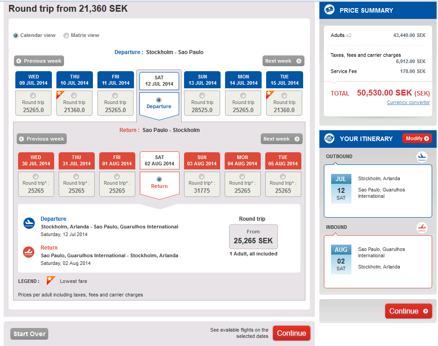The image size is (438, 346).
Task: Go to previous week for departure dates
Action: 39,61
